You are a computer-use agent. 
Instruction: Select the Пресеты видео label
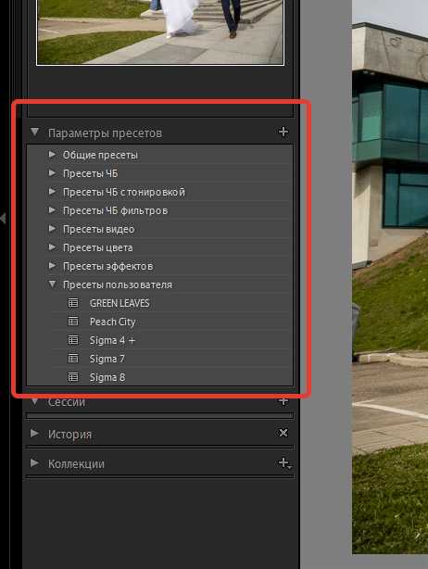coord(98,229)
